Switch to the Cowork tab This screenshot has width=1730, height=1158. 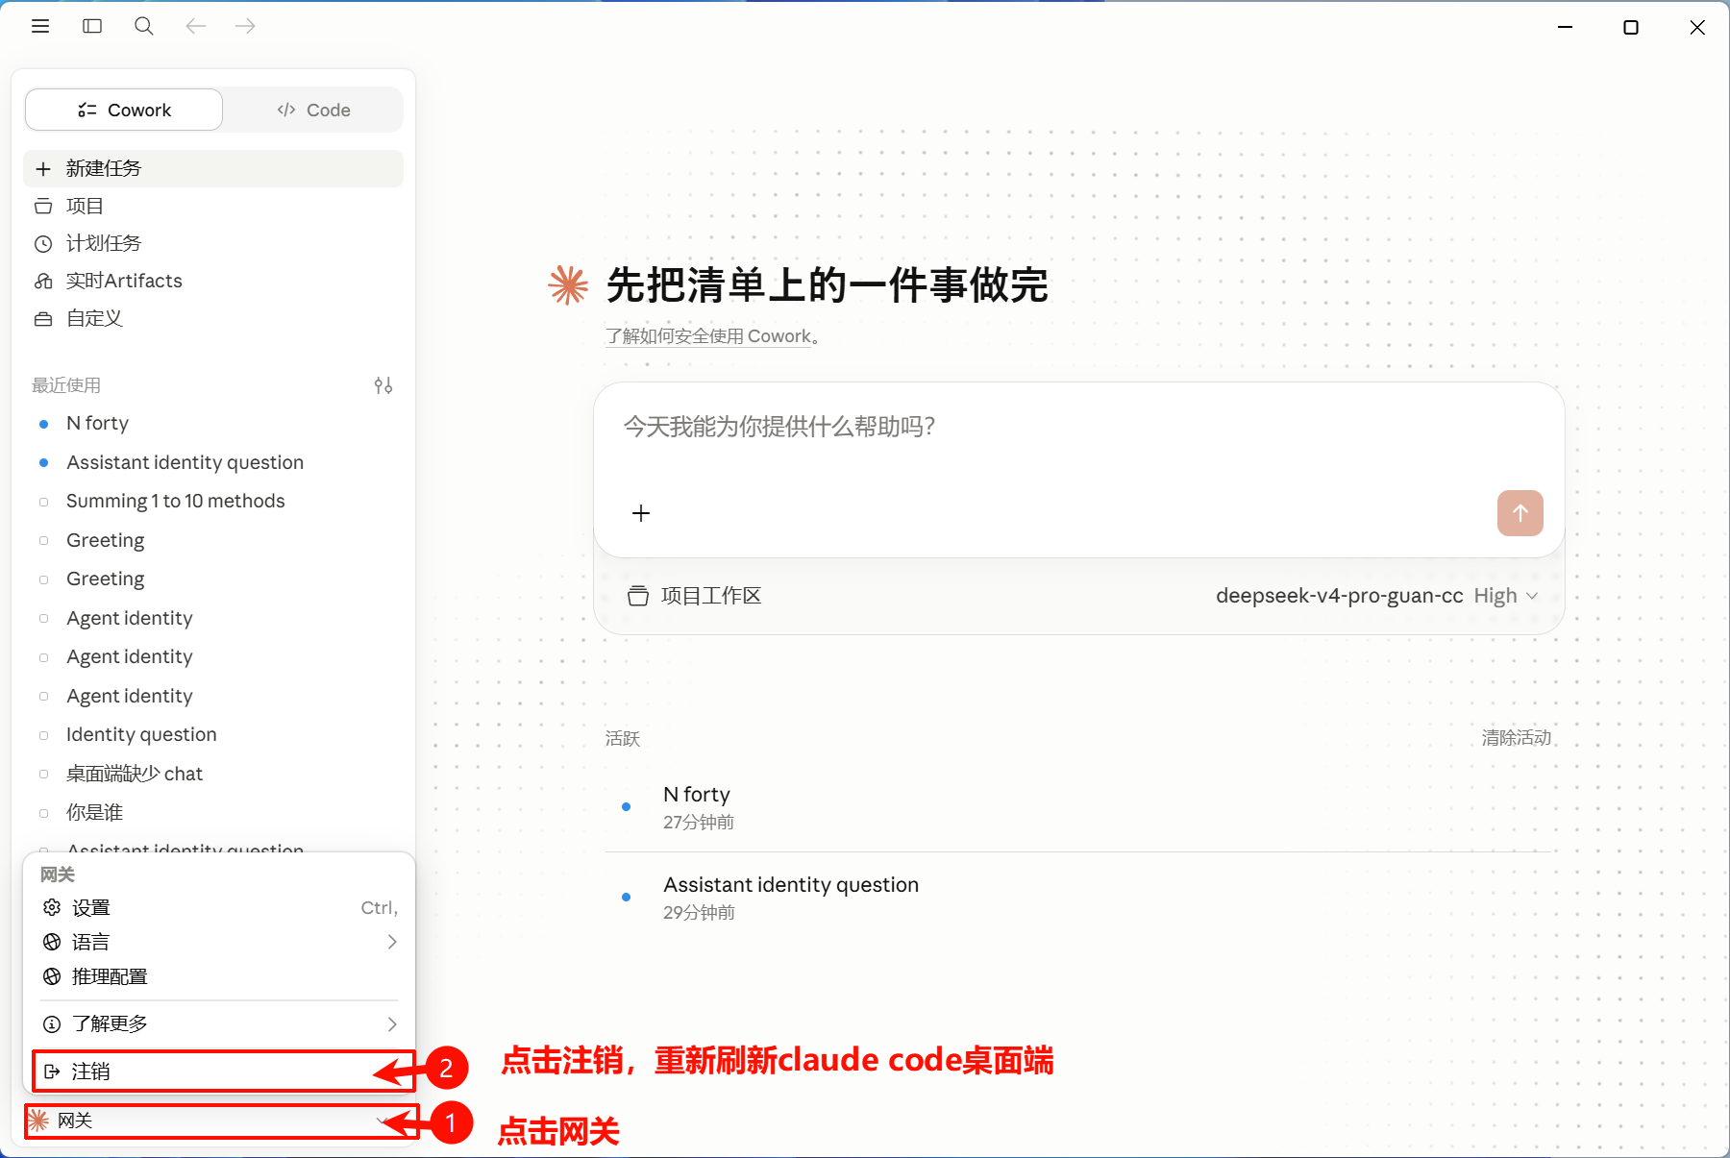coord(124,110)
